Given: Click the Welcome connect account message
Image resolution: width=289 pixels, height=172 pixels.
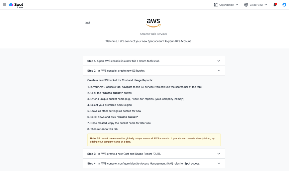Looking at the screenshot, I should [149, 41].
